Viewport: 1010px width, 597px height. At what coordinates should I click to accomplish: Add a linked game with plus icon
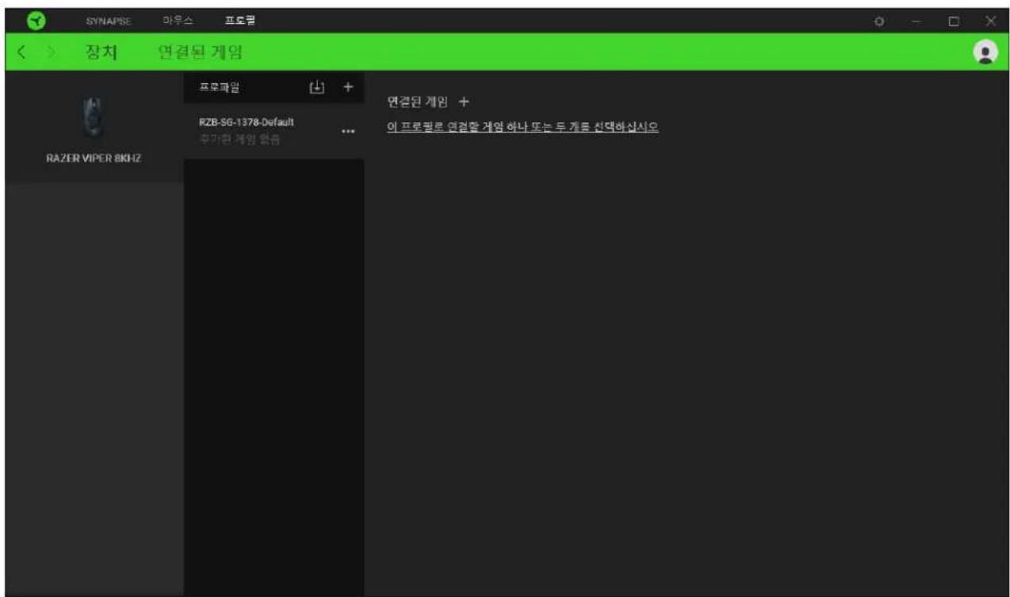[x=465, y=102]
